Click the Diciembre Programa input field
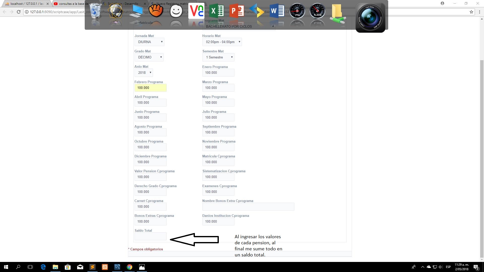The image size is (484, 272). coord(150,162)
